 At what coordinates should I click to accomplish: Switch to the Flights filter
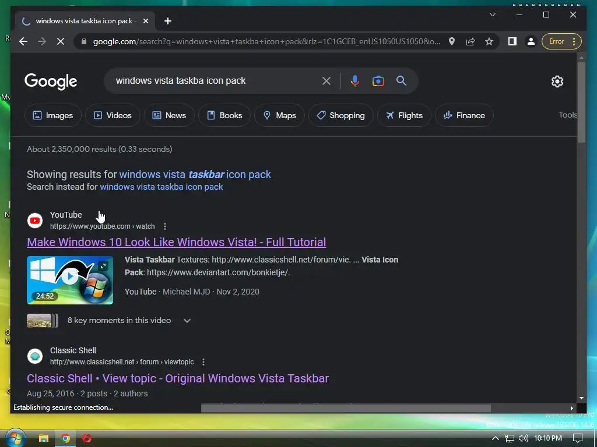click(404, 116)
